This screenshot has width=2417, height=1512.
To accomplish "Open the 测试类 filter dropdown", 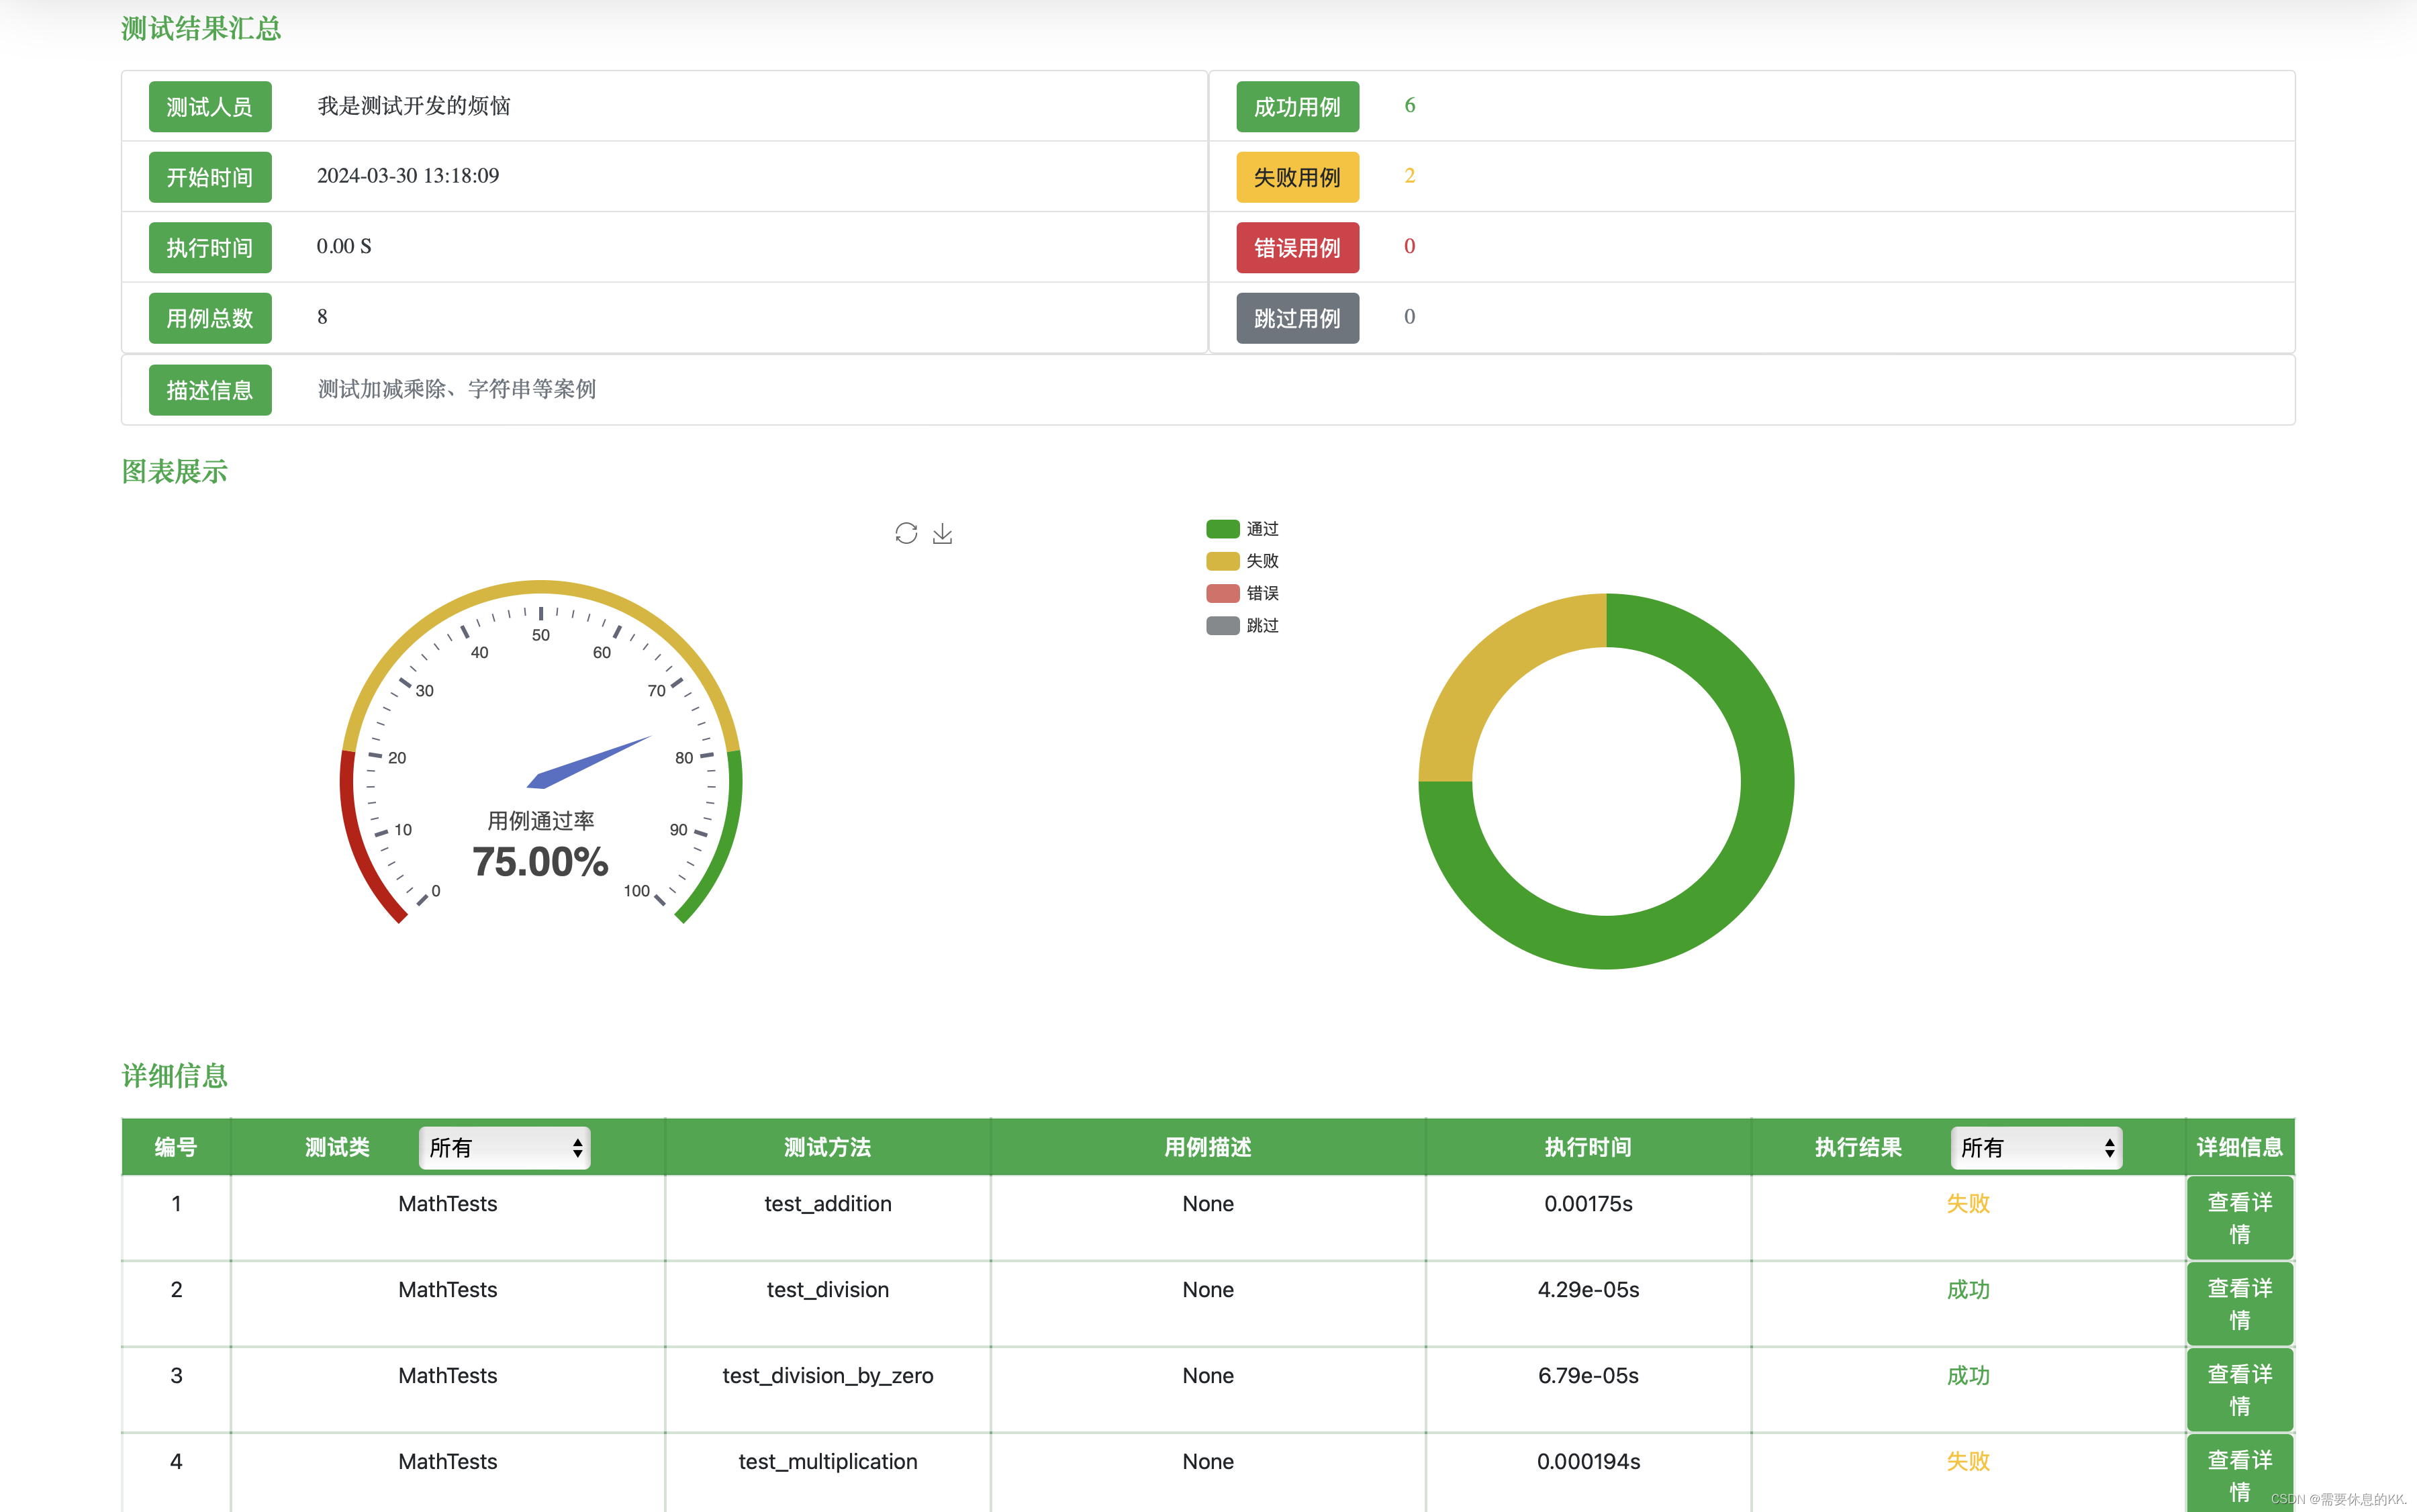I will [504, 1147].
